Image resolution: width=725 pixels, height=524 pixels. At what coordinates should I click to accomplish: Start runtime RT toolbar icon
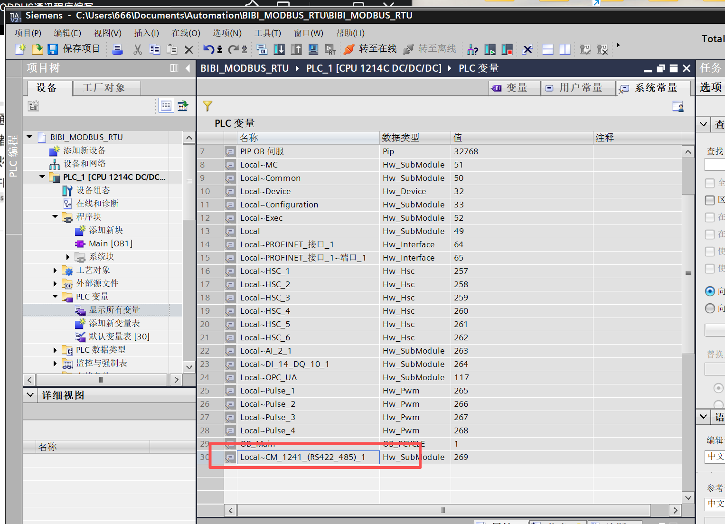point(330,49)
